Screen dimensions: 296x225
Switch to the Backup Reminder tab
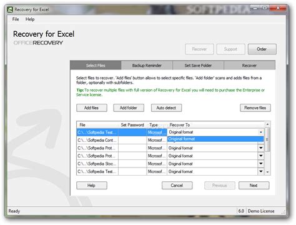coord(147,66)
